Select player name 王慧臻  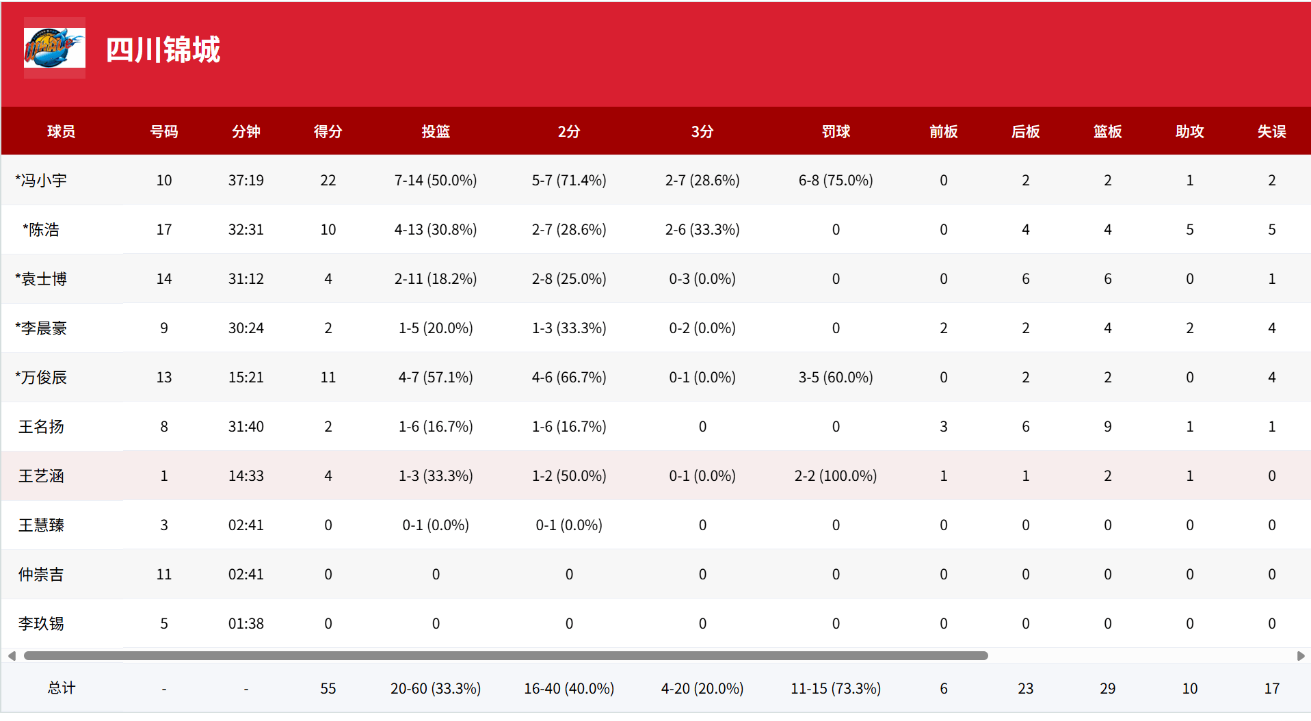(x=41, y=525)
